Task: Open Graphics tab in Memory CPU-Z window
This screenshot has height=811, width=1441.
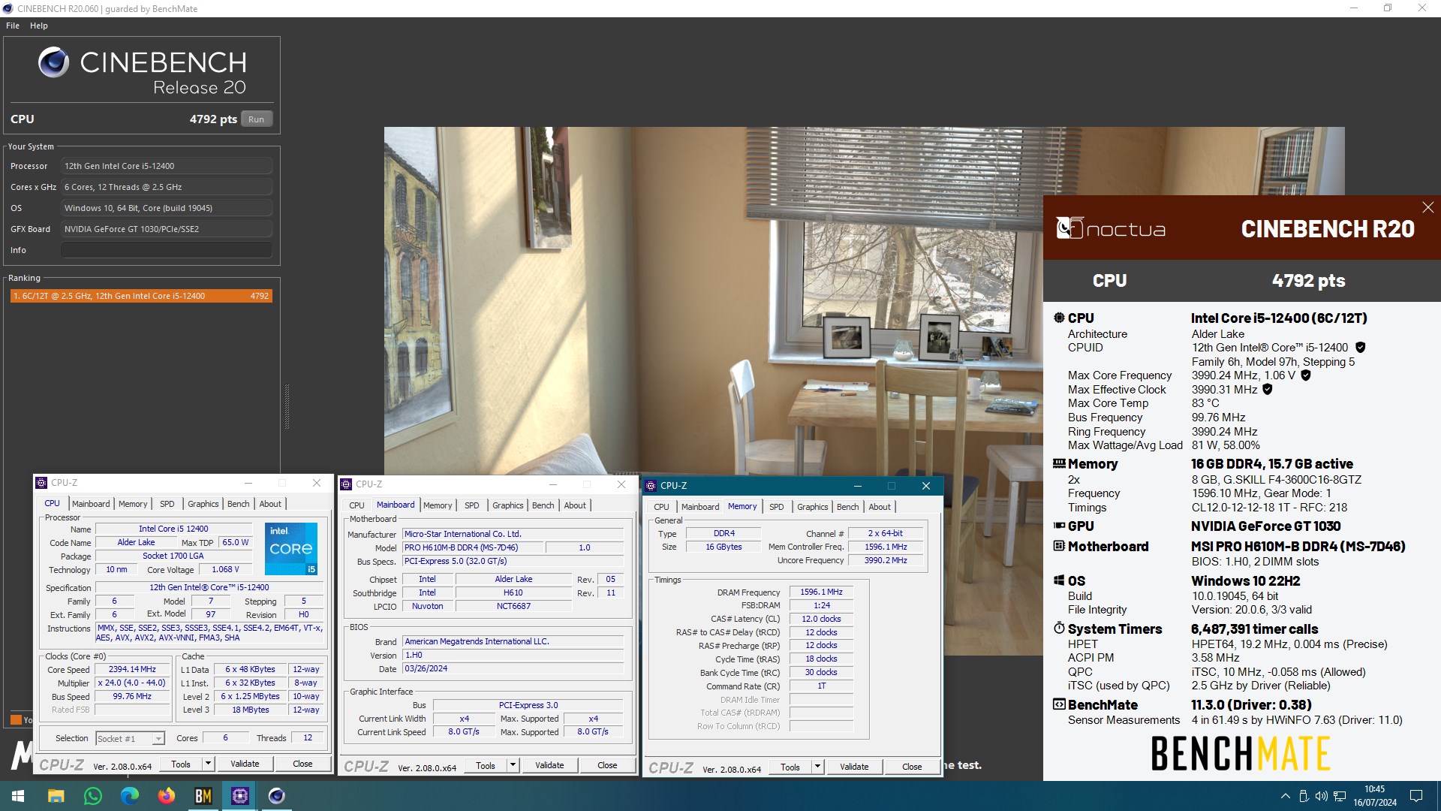Action: (x=813, y=507)
